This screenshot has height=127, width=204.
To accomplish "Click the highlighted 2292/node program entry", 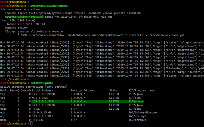I will click(x=136, y=101).
